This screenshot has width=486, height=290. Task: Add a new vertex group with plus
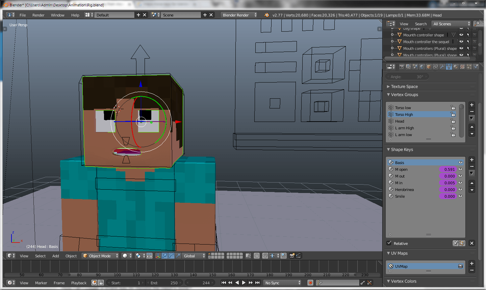pyautogui.click(x=472, y=105)
